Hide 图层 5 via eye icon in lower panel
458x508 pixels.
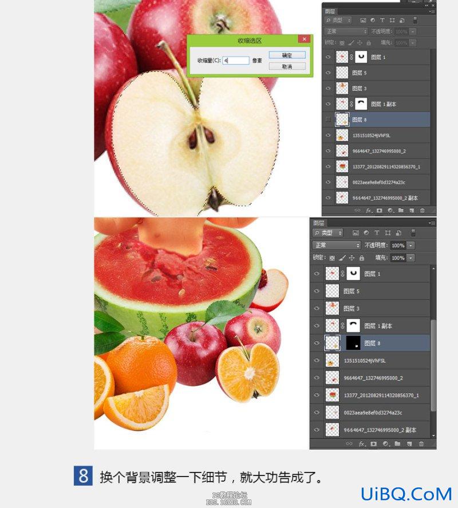317,291
